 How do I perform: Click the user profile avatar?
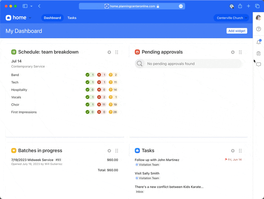[x=258, y=18]
